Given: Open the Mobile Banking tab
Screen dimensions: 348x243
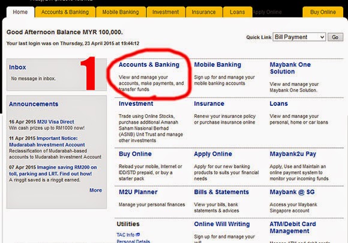Looking at the screenshot, I should pos(121,12).
